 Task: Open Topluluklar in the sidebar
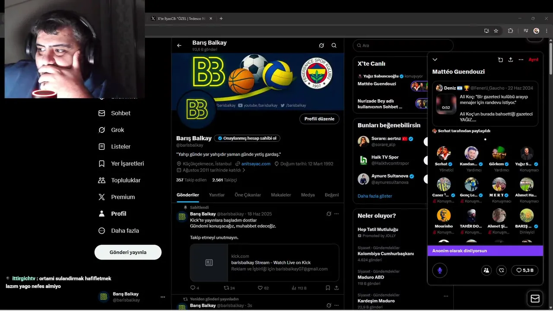coord(120,180)
